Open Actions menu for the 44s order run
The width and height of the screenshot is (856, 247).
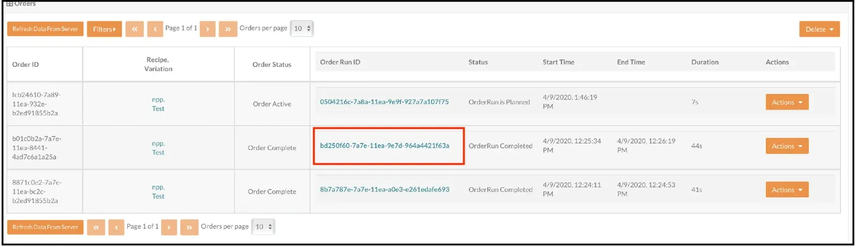[786, 146]
